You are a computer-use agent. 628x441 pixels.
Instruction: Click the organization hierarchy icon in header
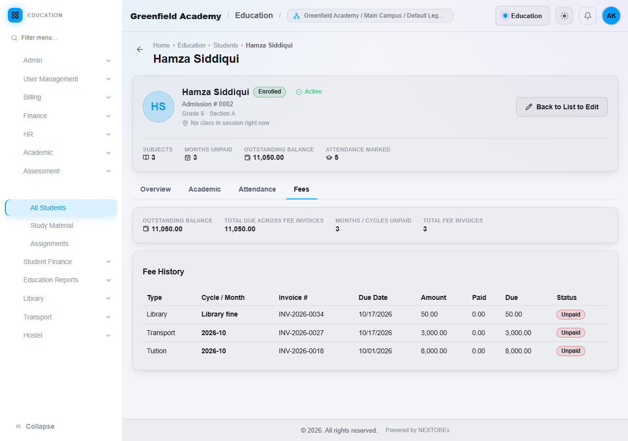296,16
